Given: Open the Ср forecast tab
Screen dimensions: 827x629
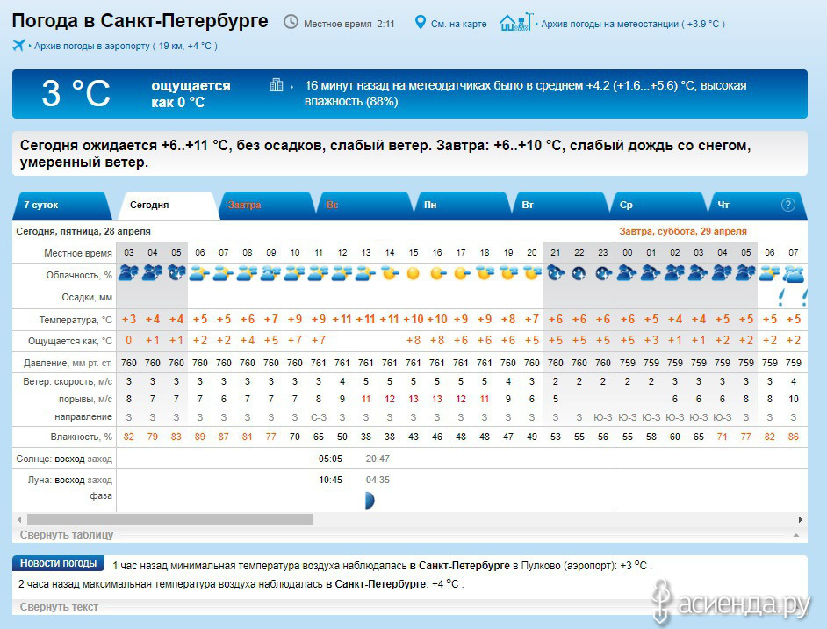Looking at the screenshot, I should click(x=658, y=205).
